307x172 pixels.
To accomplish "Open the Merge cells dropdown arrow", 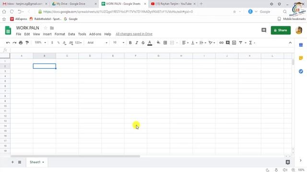I will click(x=177, y=43).
